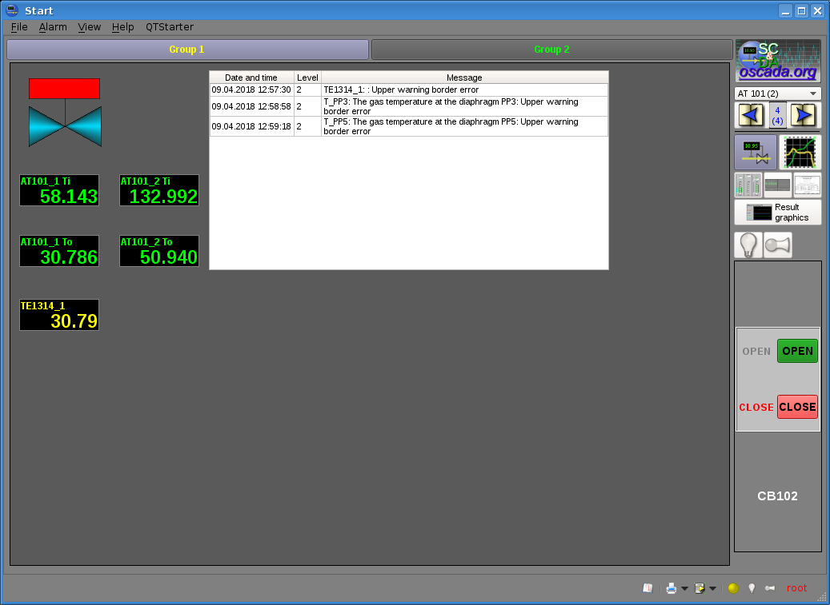The height and width of the screenshot is (605, 830).
Task: Select the yellow TE1314_1 value display
Action: pos(59,315)
